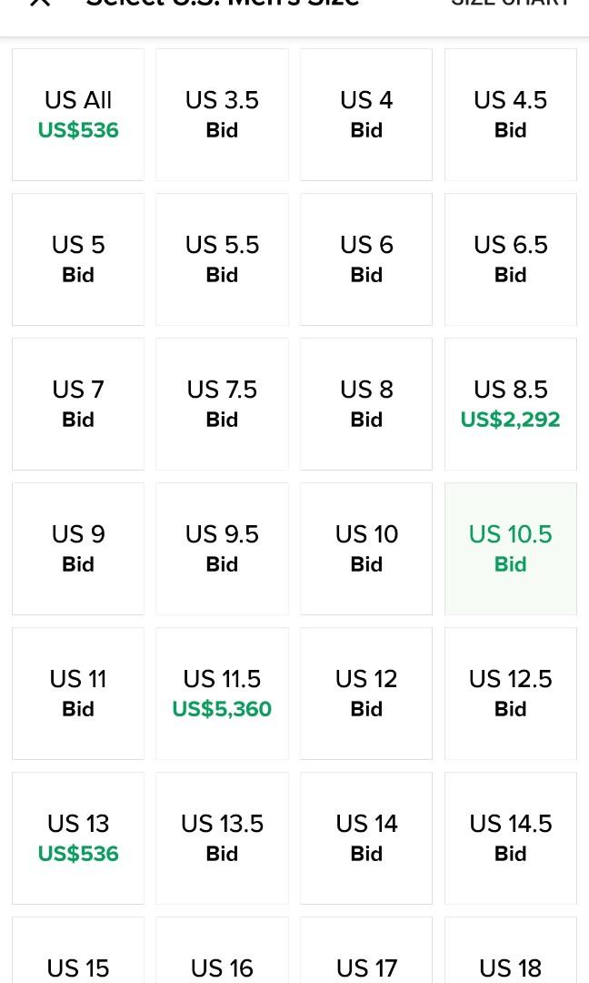
Task: Tap the US 6 size tile
Action: 366,259
